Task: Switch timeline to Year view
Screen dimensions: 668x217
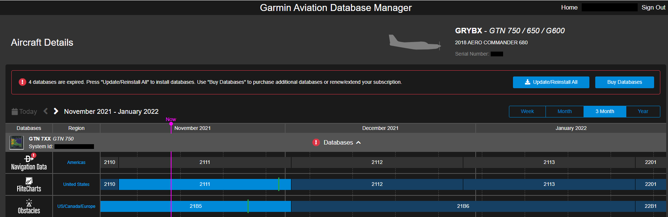Action: coord(643,111)
